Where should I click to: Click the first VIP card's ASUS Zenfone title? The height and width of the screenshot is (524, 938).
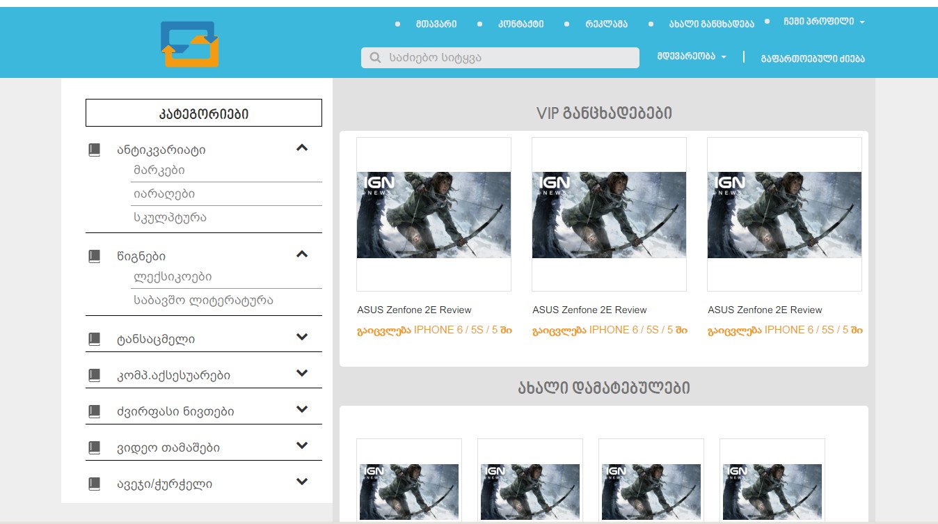click(414, 310)
